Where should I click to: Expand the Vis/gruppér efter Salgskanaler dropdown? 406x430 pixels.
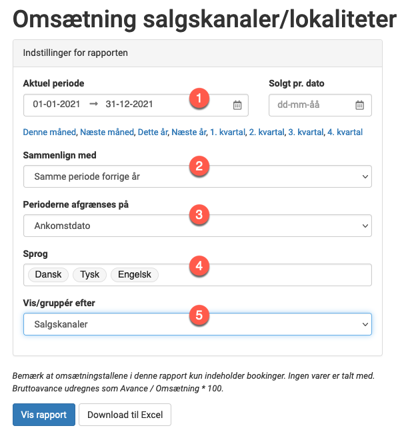197,324
